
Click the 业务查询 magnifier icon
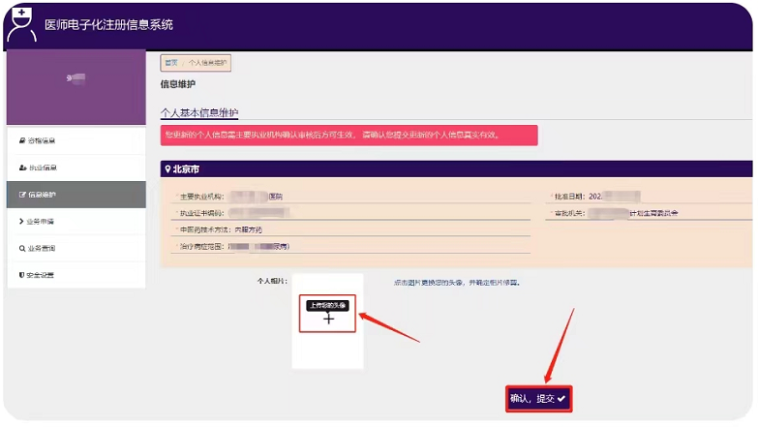click(x=22, y=249)
